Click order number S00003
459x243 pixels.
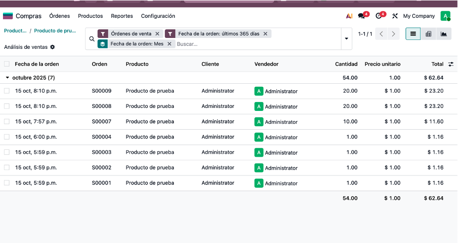pos(102,152)
